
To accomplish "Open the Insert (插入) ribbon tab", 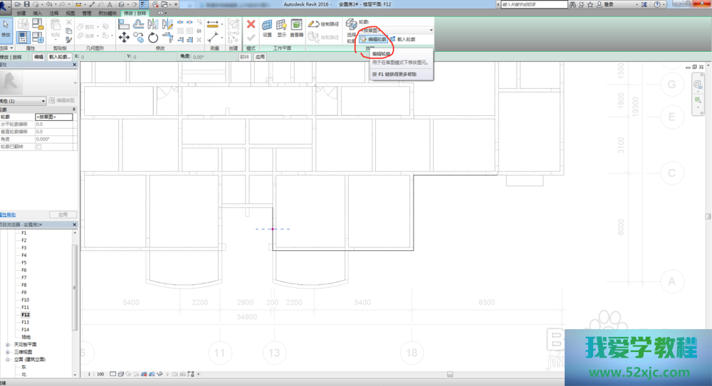I will pyautogui.click(x=37, y=13).
